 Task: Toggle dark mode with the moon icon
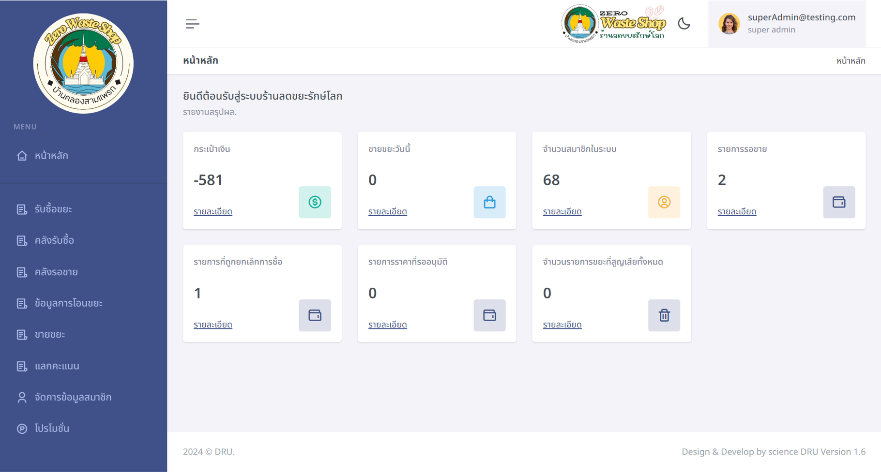684,24
